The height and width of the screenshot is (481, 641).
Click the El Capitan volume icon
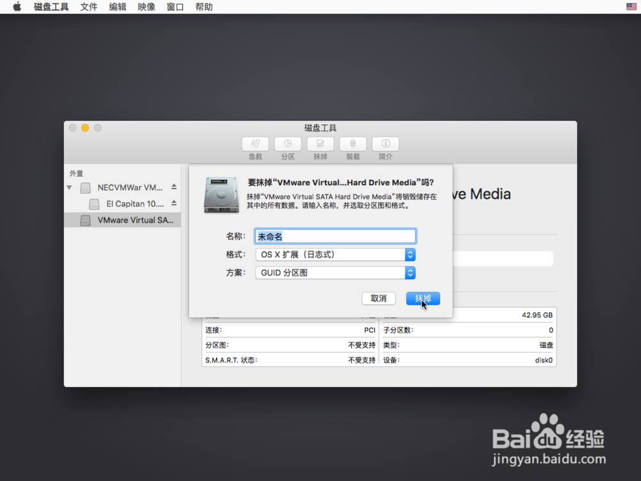(94, 204)
